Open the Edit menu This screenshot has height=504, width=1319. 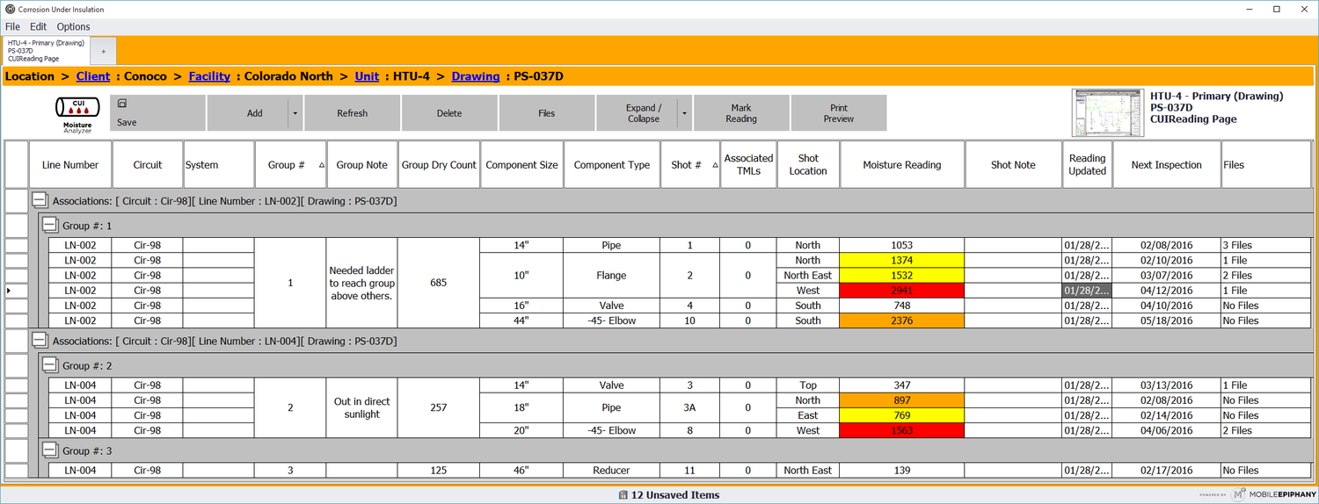coord(38,27)
